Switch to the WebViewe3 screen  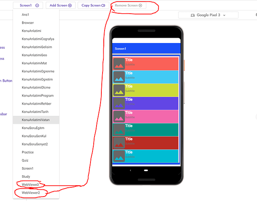(x=30, y=185)
